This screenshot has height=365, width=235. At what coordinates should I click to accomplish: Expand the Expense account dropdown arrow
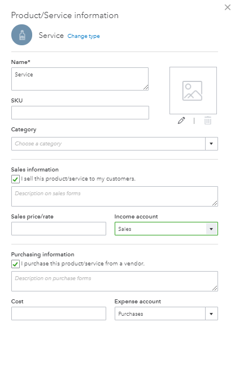pyautogui.click(x=211, y=314)
